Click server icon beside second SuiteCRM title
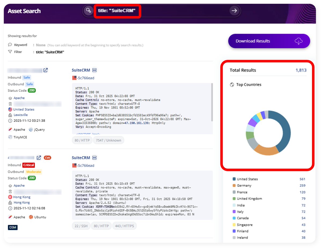Viewport: 322px width, 249px height. point(94,158)
